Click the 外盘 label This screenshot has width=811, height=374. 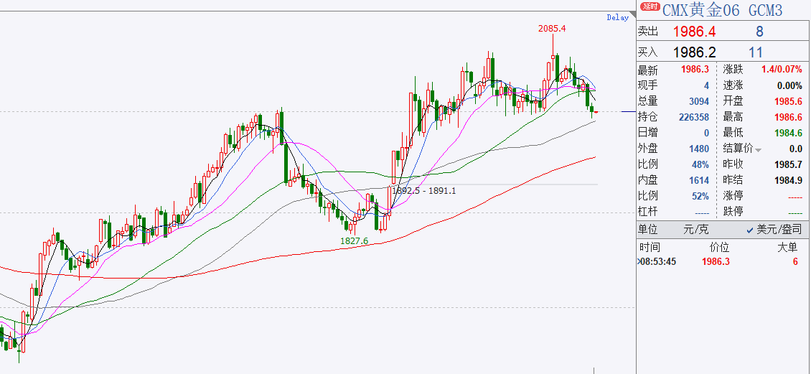coord(648,149)
